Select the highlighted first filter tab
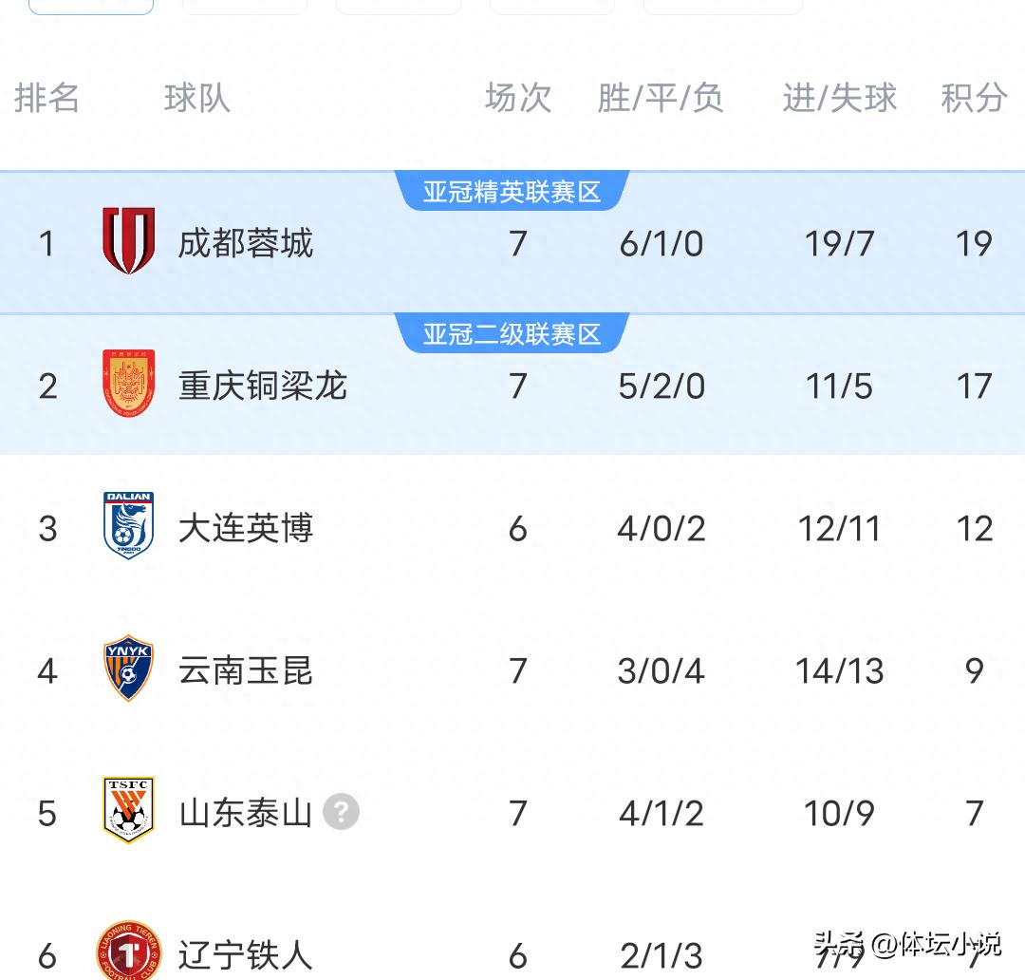The height and width of the screenshot is (980, 1025). (90, 4)
